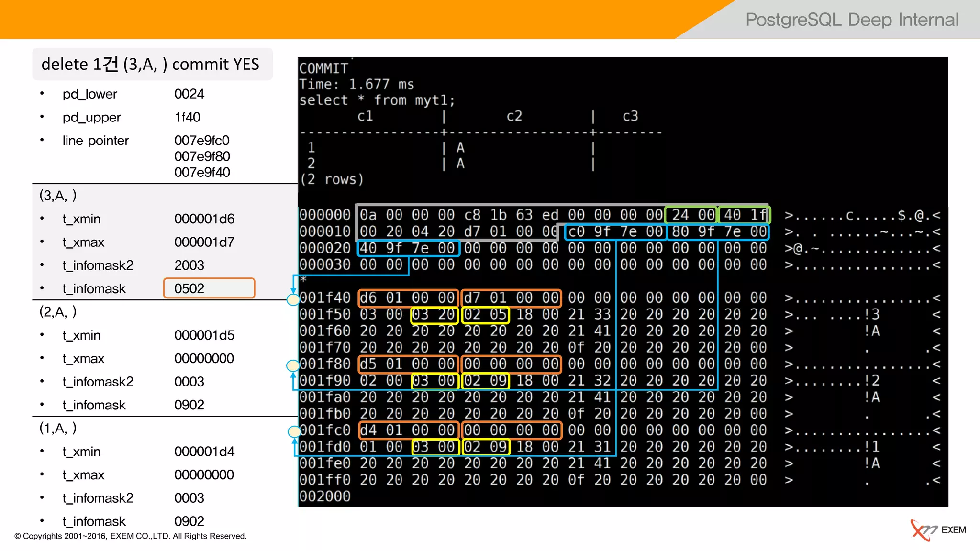Select line pointer value 007e9fc0
The width and height of the screenshot is (980, 551).
(x=202, y=141)
